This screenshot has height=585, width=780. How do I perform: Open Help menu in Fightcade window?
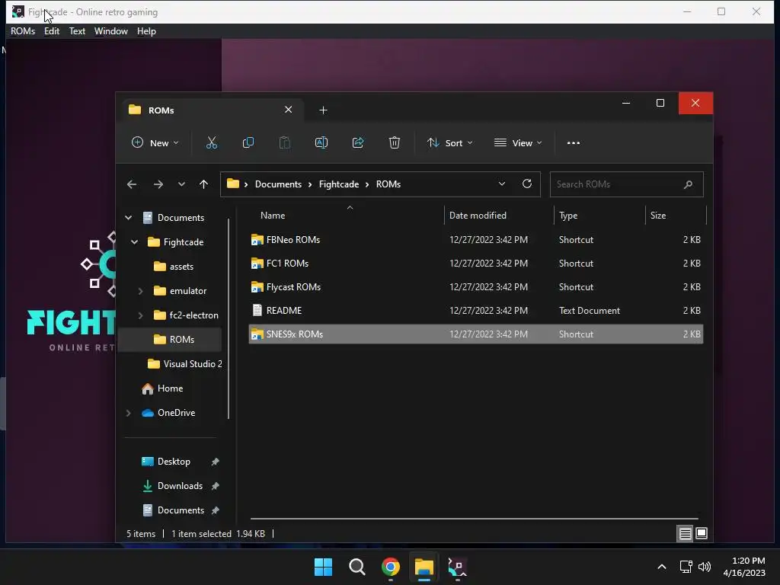[146, 30]
